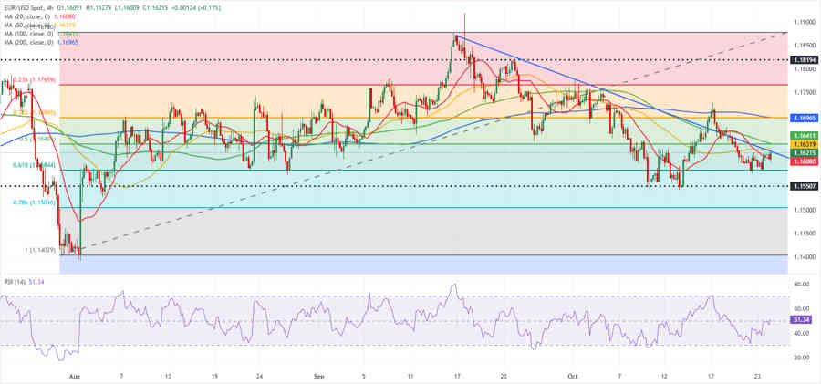Click the 1.18194 price label on axis
Screen dimensions: 821x384
[x=804, y=59]
